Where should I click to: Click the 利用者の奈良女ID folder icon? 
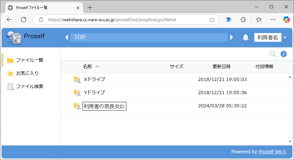tap(77, 106)
